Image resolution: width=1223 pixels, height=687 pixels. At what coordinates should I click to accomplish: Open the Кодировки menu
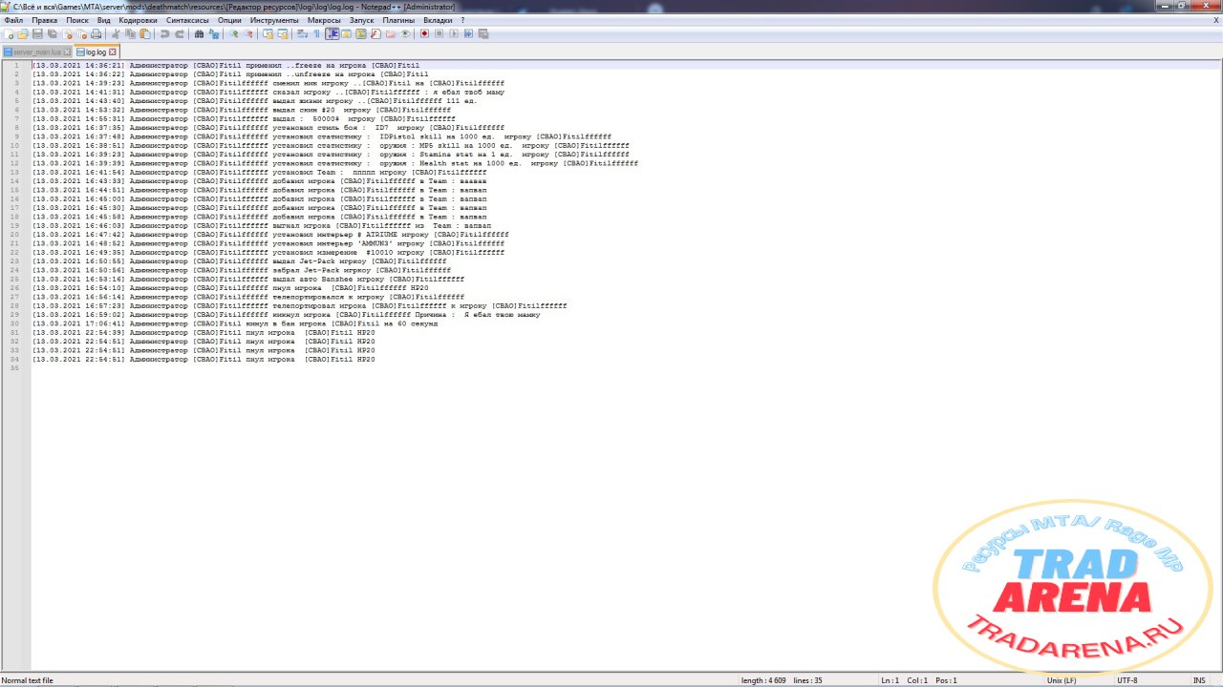139,20
